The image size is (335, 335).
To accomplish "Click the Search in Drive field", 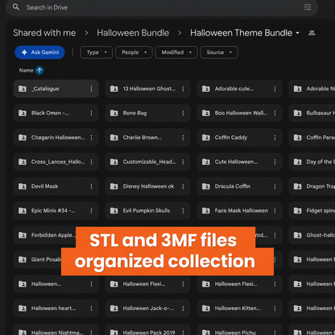I will tap(162, 7).
